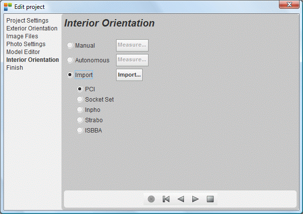Image resolution: width=303 pixels, height=214 pixels.
Task: Click the Edit project app icon
Action: click(x=8, y=7)
